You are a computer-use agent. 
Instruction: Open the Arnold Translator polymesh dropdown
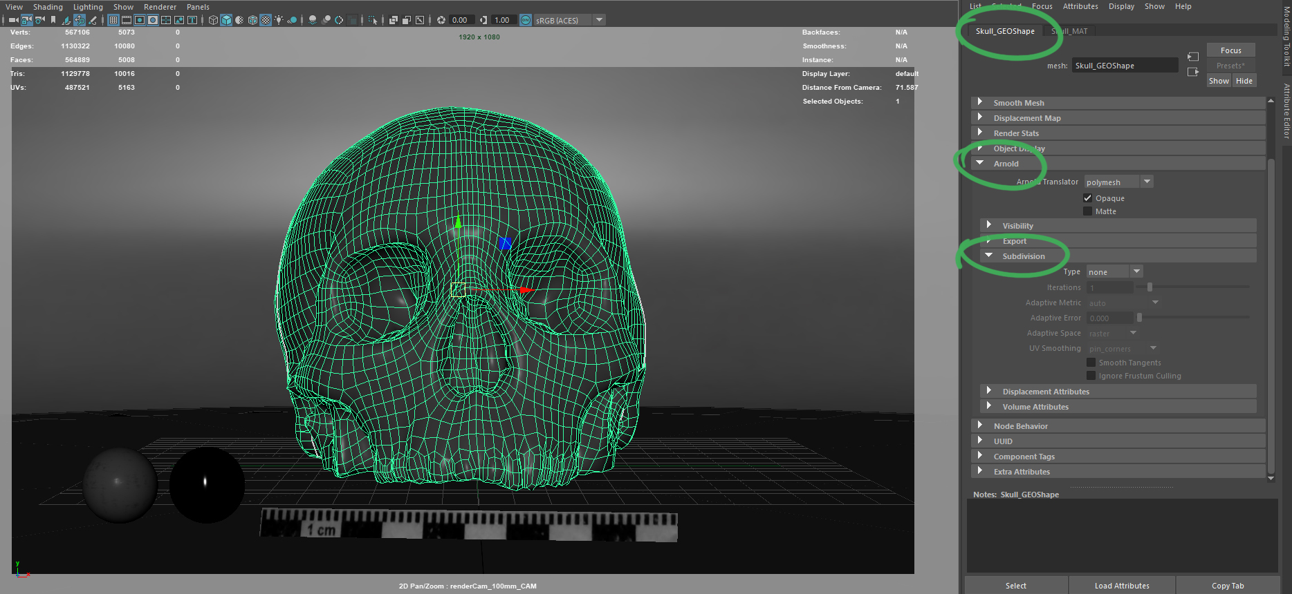pos(1118,182)
